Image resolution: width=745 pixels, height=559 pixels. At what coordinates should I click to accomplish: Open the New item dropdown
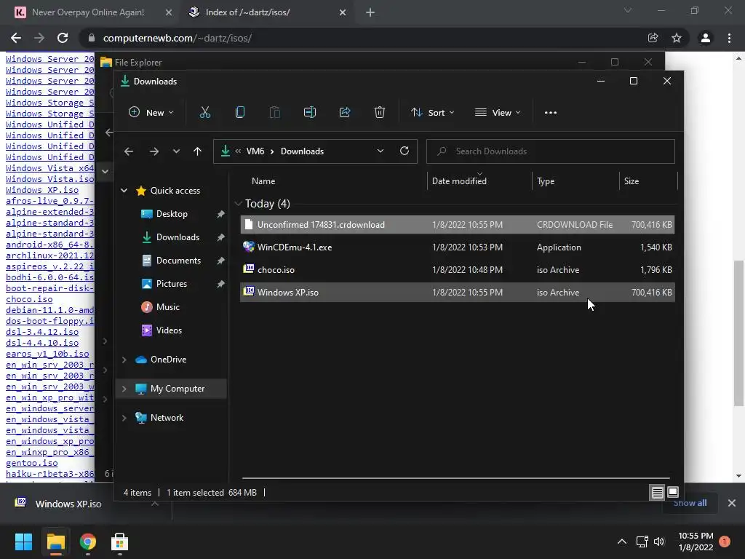151,113
